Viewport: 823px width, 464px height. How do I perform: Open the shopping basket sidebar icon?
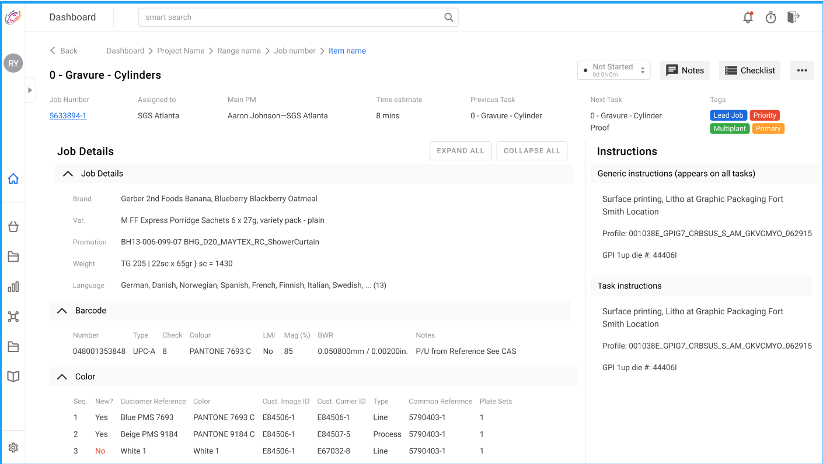point(13,227)
